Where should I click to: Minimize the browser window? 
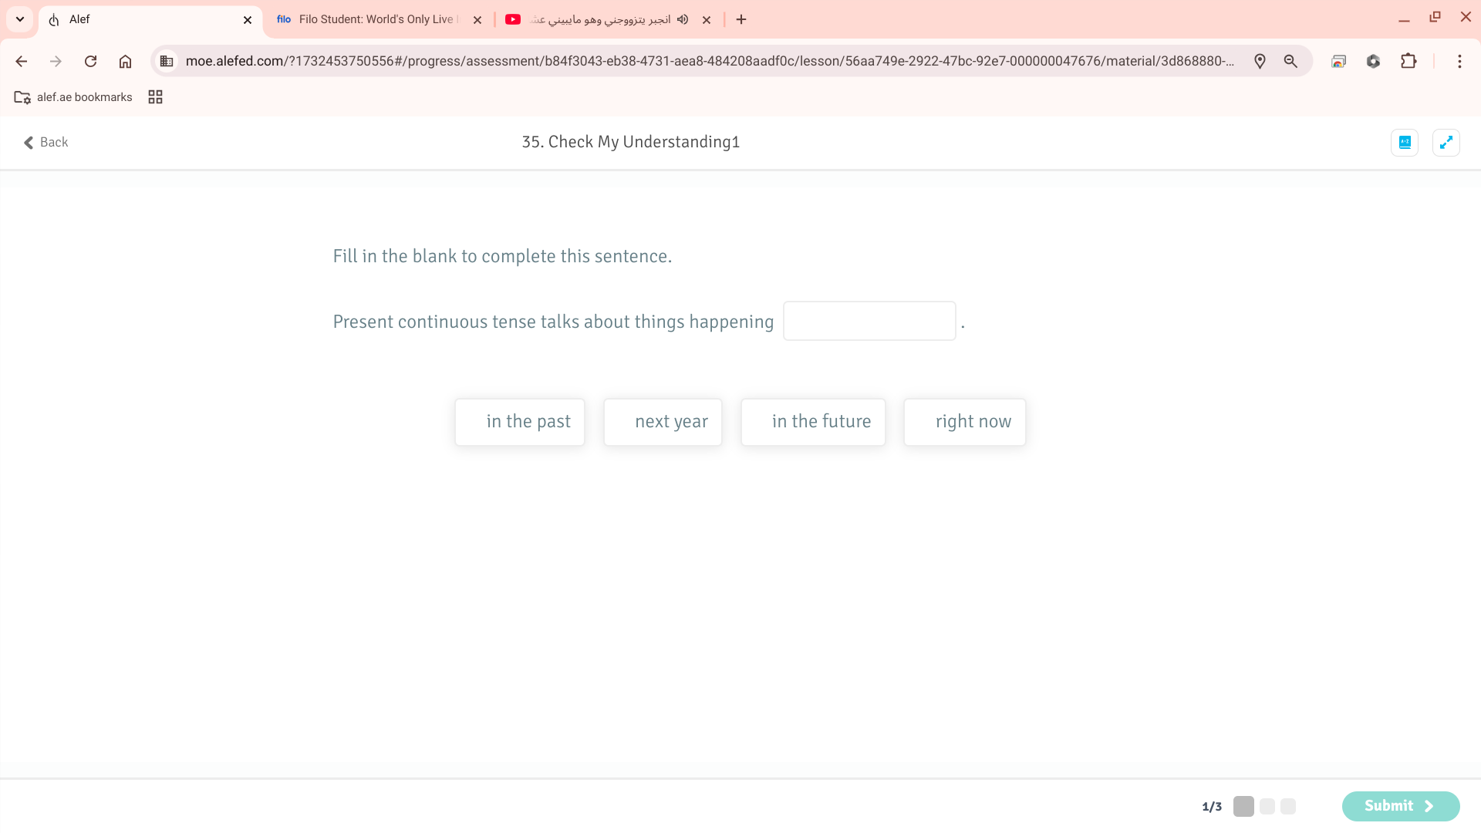coord(1404,19)
